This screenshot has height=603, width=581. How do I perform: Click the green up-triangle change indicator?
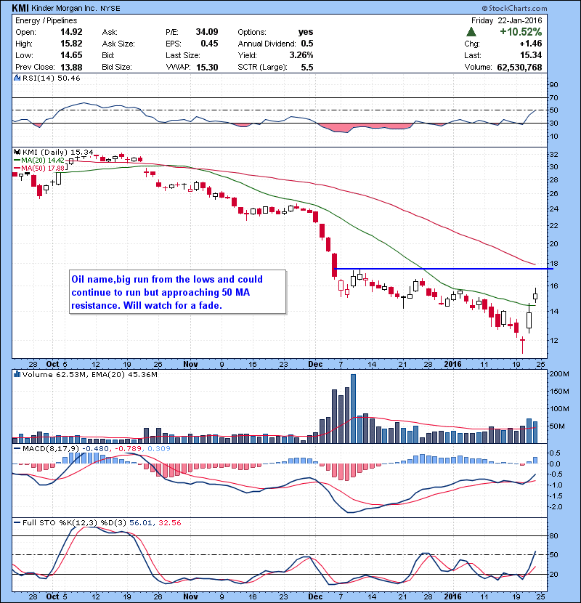[x=471, y=32]
